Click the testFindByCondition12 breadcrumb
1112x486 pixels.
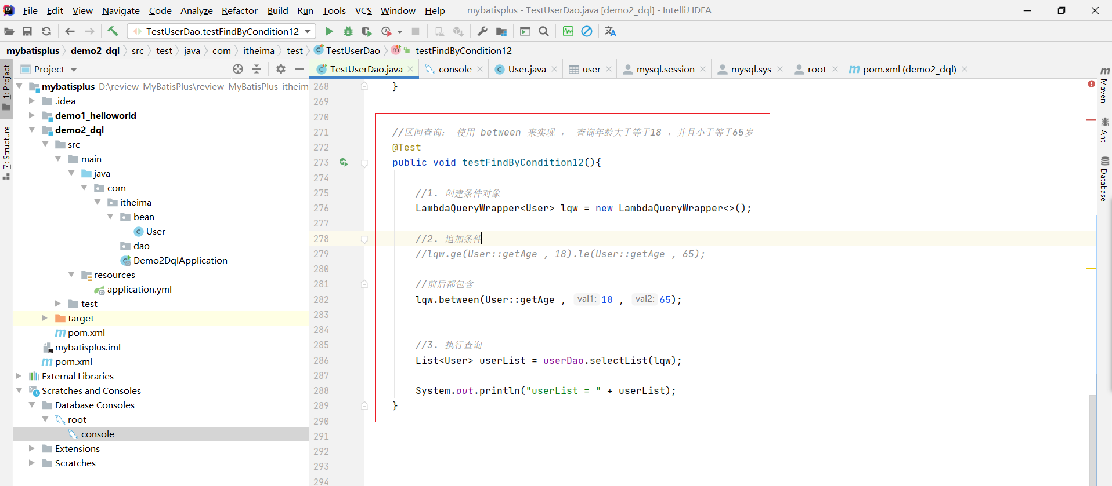463,50
